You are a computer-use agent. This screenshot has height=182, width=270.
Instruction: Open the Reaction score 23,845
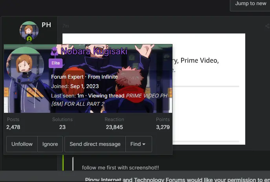tap(114, 127)
